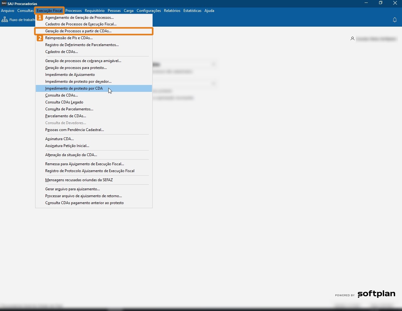
Task: Select Alteração da situação da CDA
Action: click(x=71, y=155)
